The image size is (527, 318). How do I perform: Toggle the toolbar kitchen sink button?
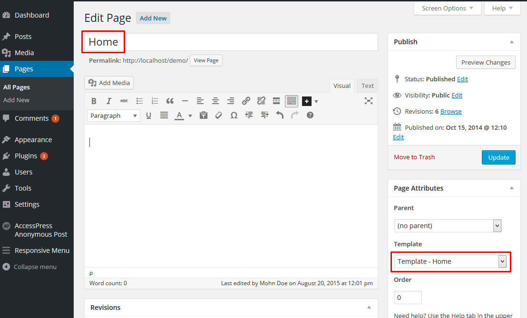(292, 101)
